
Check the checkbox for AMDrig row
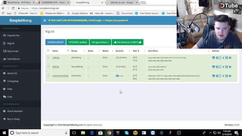point(48,66)
